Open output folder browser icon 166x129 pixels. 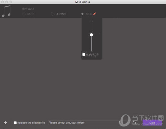pos(134,123)
